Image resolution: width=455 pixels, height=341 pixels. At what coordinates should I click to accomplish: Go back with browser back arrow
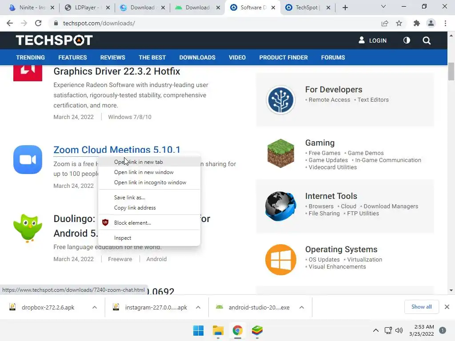click(x=10, y=23)
